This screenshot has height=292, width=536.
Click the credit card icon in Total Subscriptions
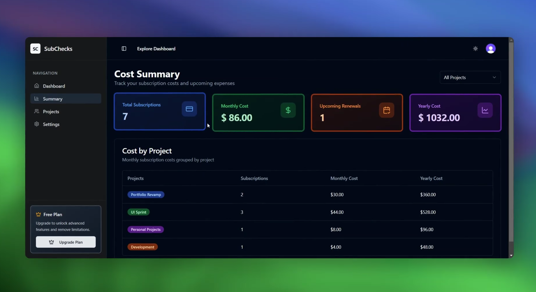coord(189,109)
